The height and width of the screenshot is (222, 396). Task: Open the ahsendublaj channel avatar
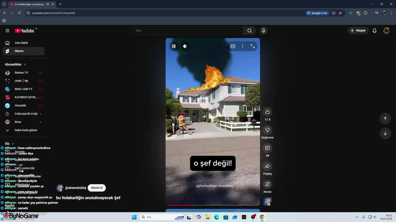pos(60,188)
